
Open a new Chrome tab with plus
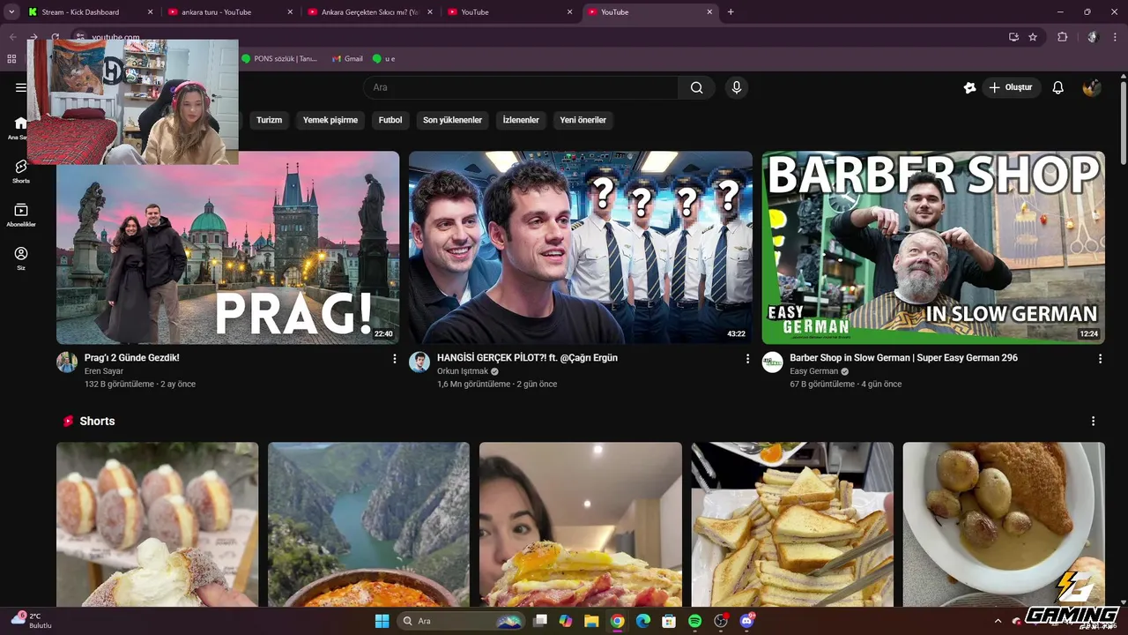click(x=731, y=12)
